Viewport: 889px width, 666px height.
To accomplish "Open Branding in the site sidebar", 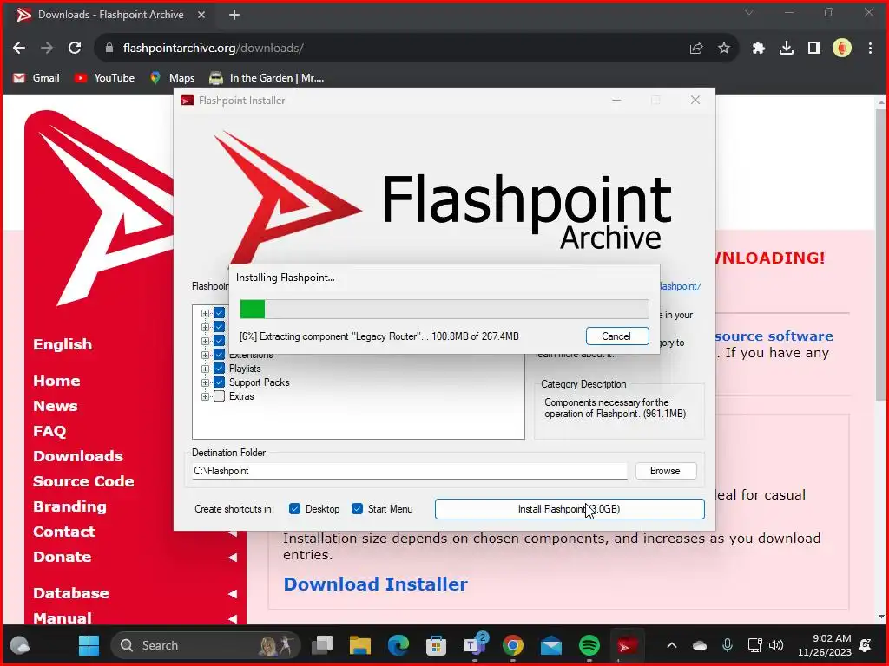I will pyautogui.click(x=69, y=506).
